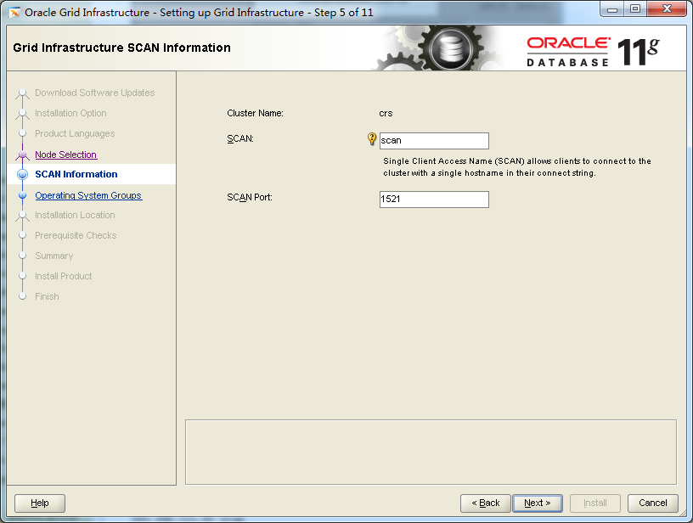Click the Help button
The height and width of the screenshot is (523, 693).
(40, 503)
